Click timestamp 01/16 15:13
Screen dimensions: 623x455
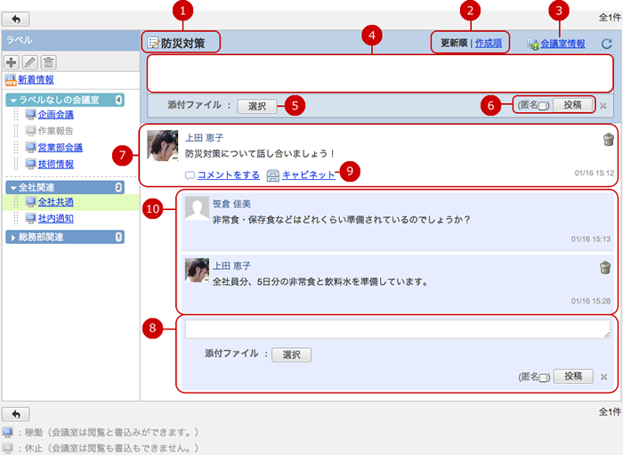tap(591, 240)
